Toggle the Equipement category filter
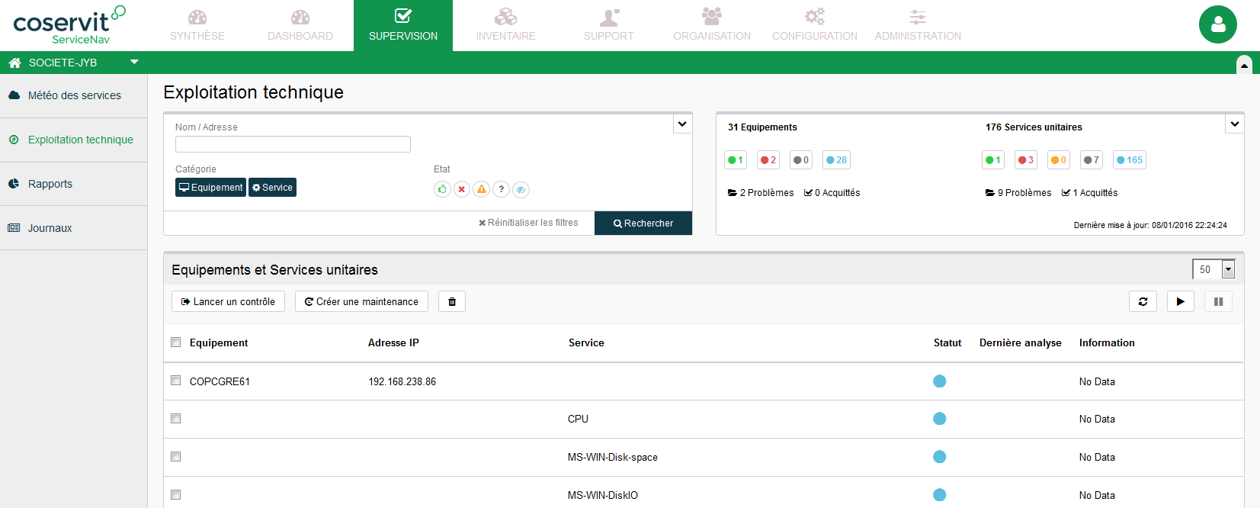Image resolution: width=1260 pixels, height=508 pixels. click(210, 188)
